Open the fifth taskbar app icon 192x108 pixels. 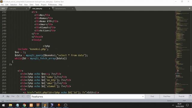click(38, 105)
